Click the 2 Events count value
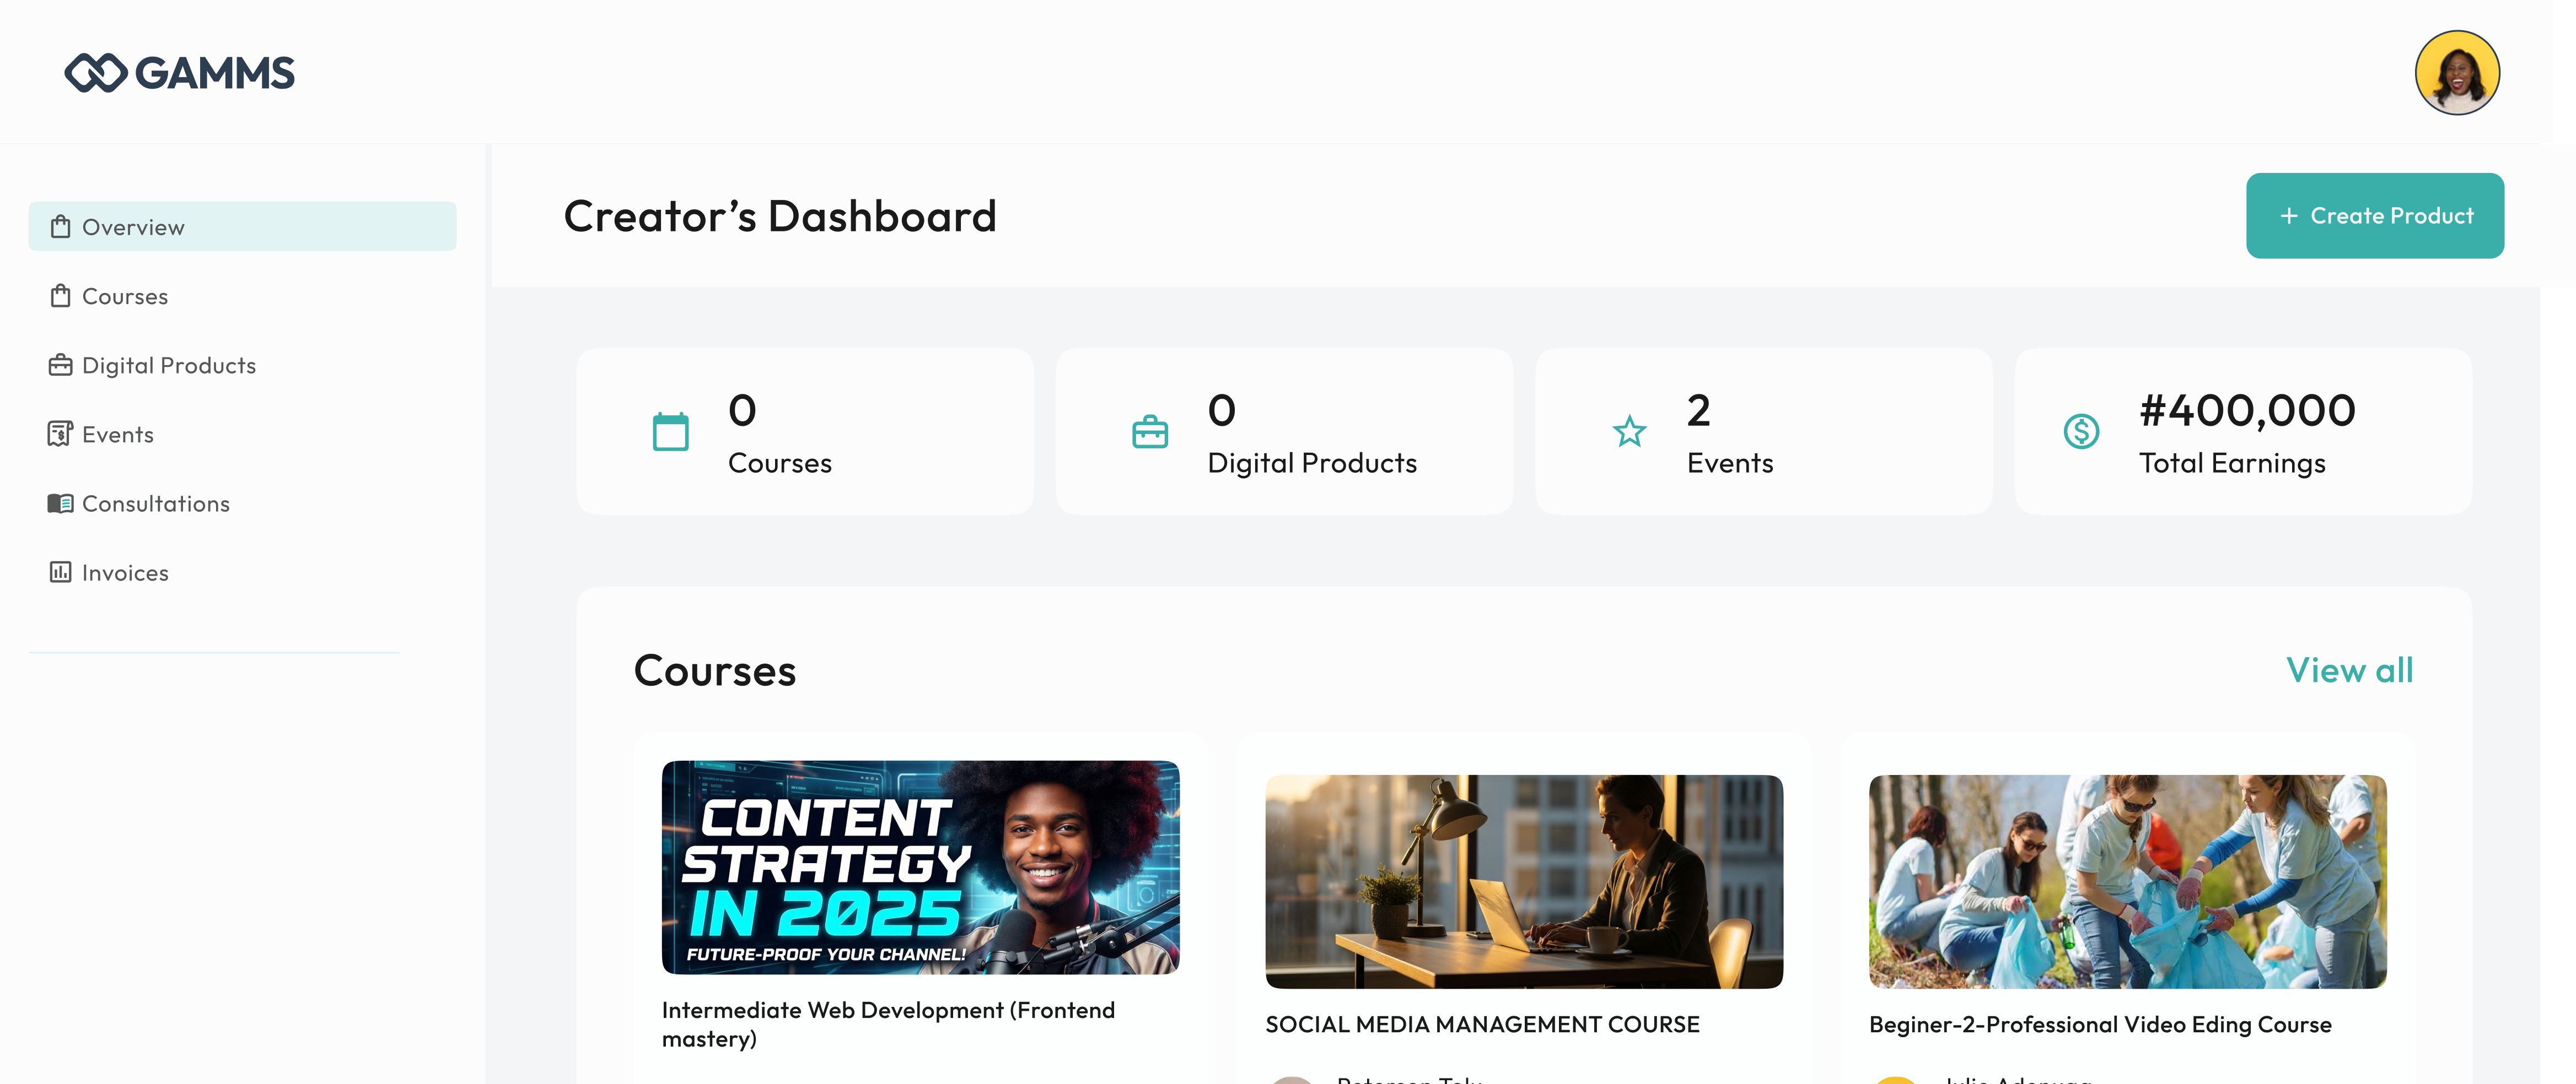 click(x=1698, y=410)
